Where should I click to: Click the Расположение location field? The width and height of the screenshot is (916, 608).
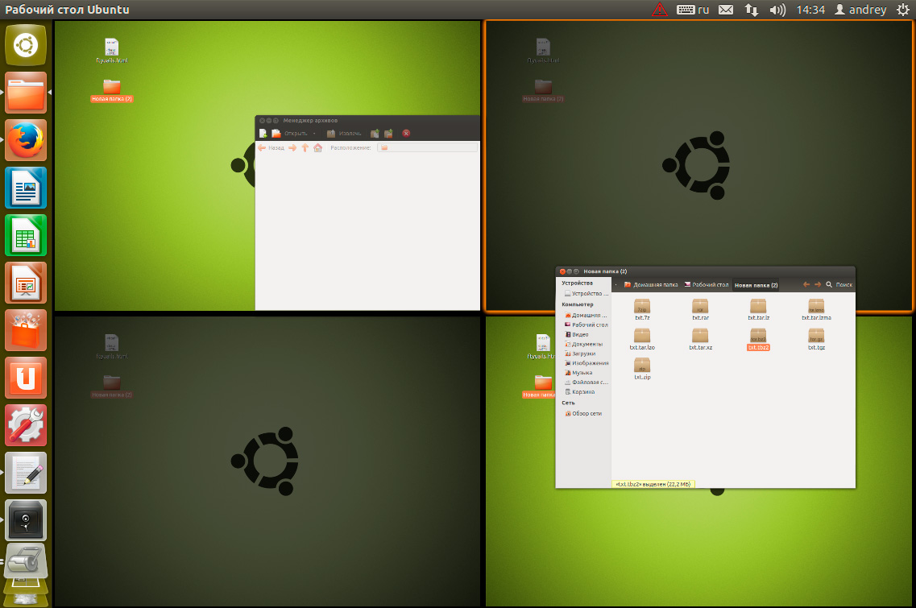[x=427, y=148]
